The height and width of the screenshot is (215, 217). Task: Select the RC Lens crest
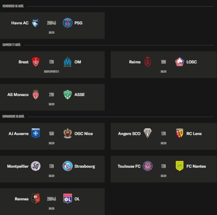pyautogui.click(x=179, y=133)
